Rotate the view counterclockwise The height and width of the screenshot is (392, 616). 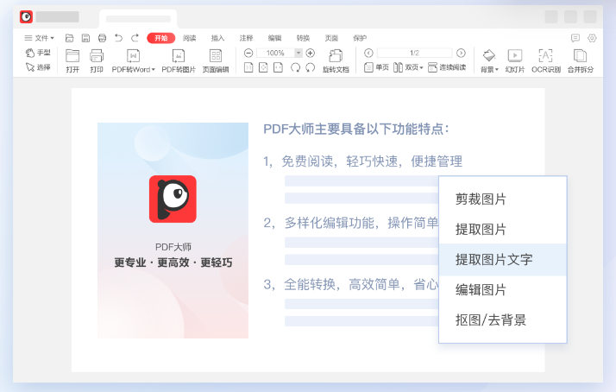click(311, 67)
